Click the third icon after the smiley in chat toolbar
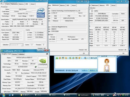130x97 pixels. point(70,58)
